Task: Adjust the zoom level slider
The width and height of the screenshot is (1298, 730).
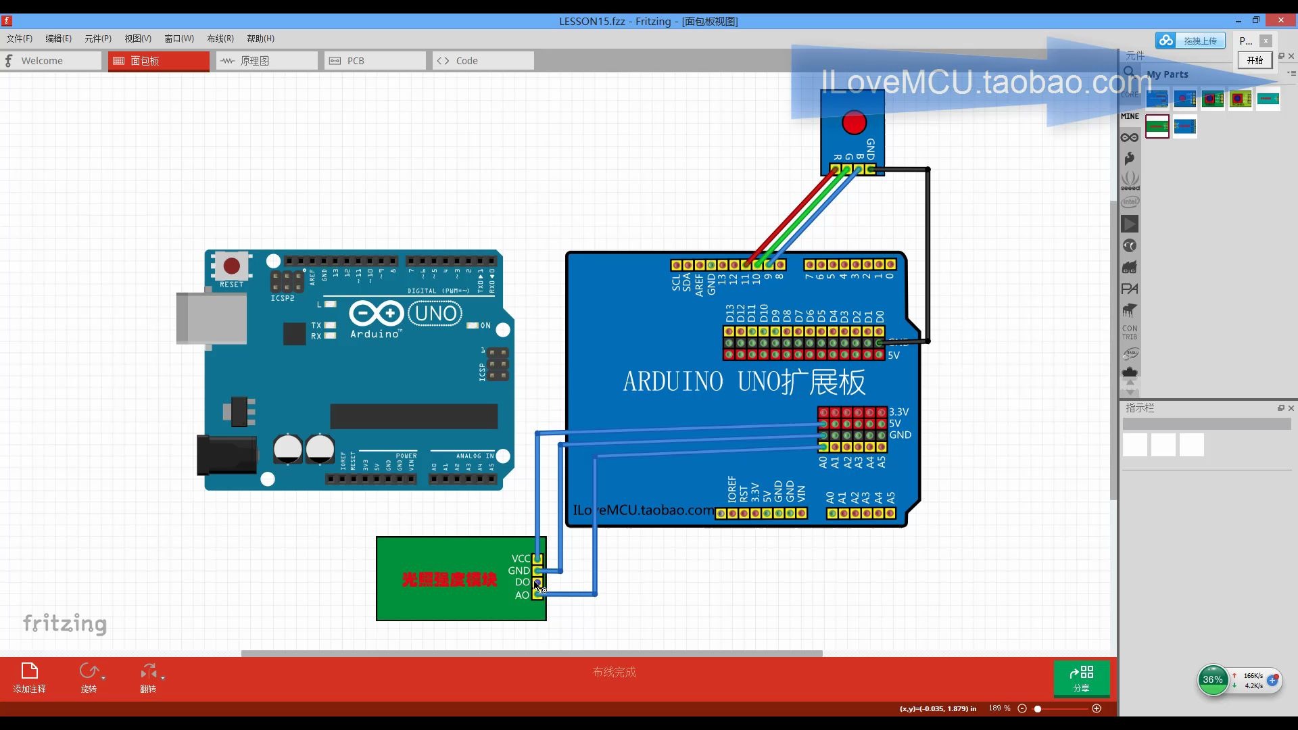Action: tap(1038, 708)
